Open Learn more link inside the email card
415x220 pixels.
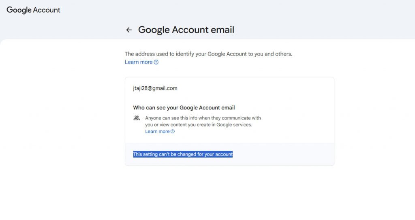[157, 131]
